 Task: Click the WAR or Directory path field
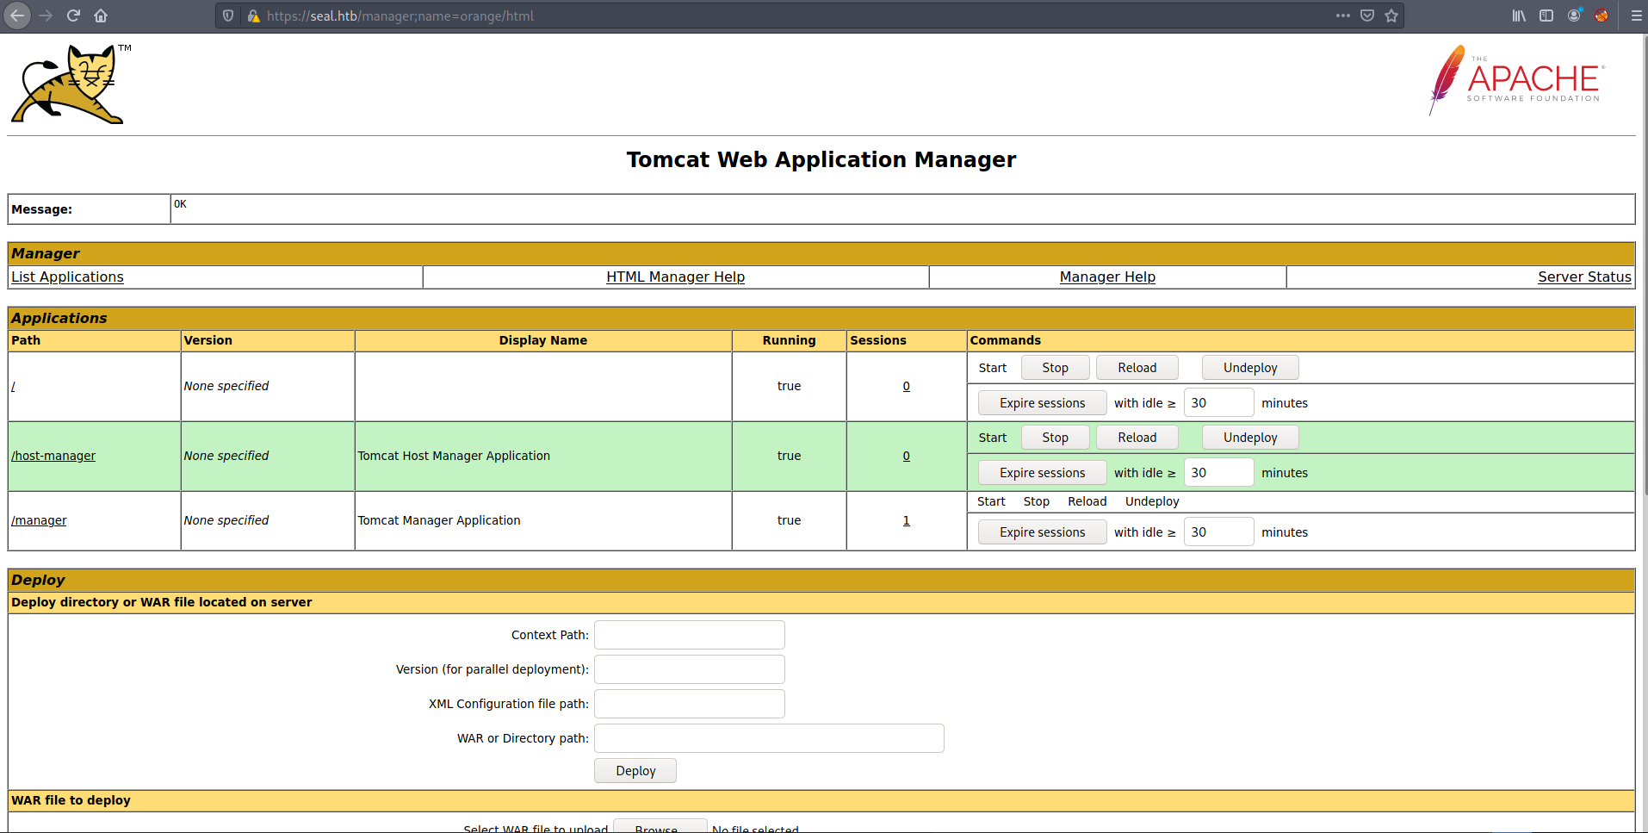coord(769,738)
